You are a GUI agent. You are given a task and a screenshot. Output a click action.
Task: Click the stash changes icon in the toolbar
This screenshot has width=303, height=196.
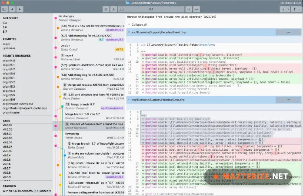106,9
